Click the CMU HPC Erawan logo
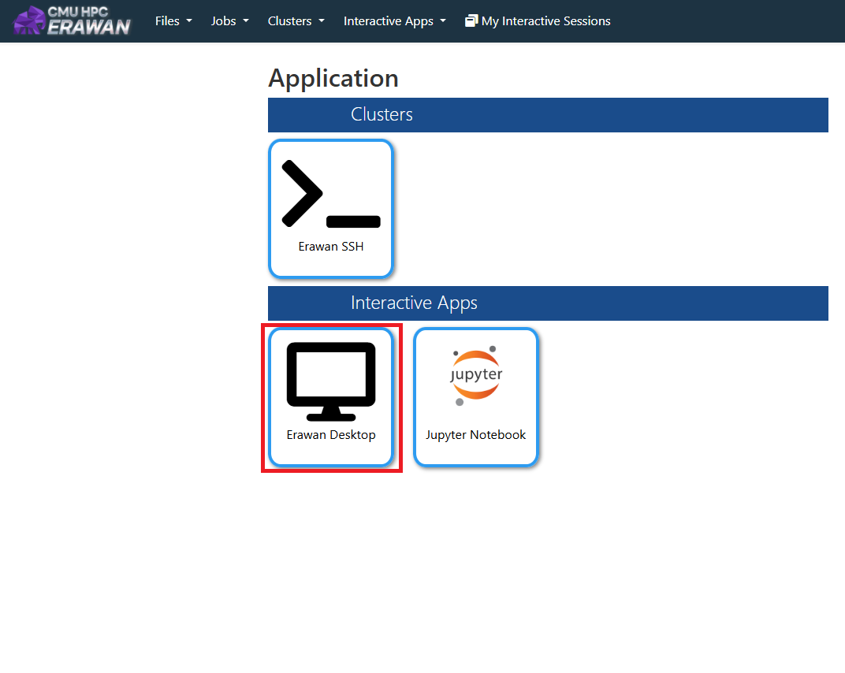The height and width of the screenshot is (673, 845). [x=73, y=20]
